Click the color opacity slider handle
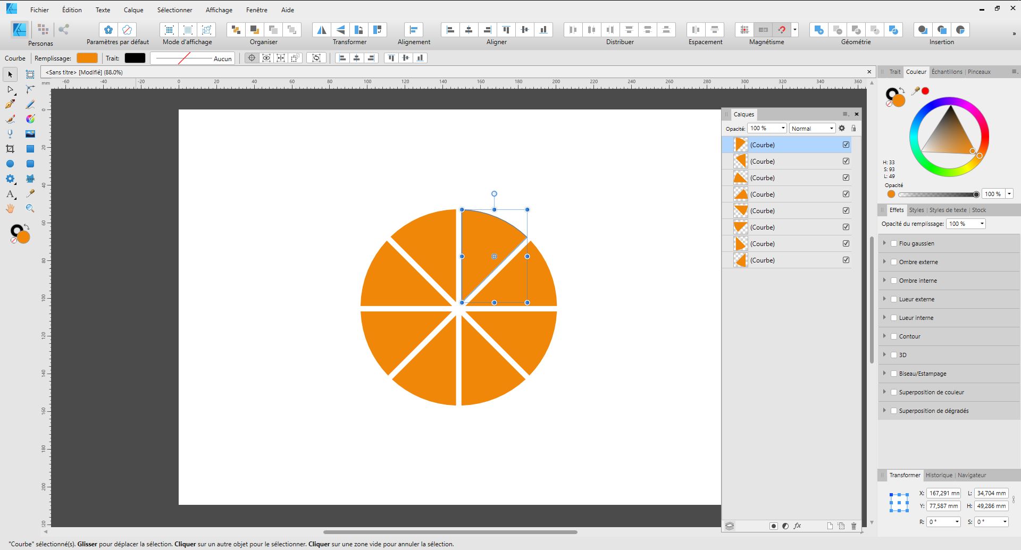1021x550 pixels. coord(976,194)
